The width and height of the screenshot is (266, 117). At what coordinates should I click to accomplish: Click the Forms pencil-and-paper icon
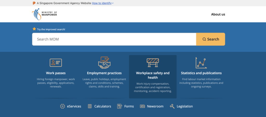(119, 106)
